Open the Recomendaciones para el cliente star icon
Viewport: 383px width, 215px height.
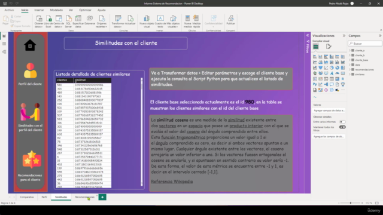pyautogui.click(x=32, y=159)
